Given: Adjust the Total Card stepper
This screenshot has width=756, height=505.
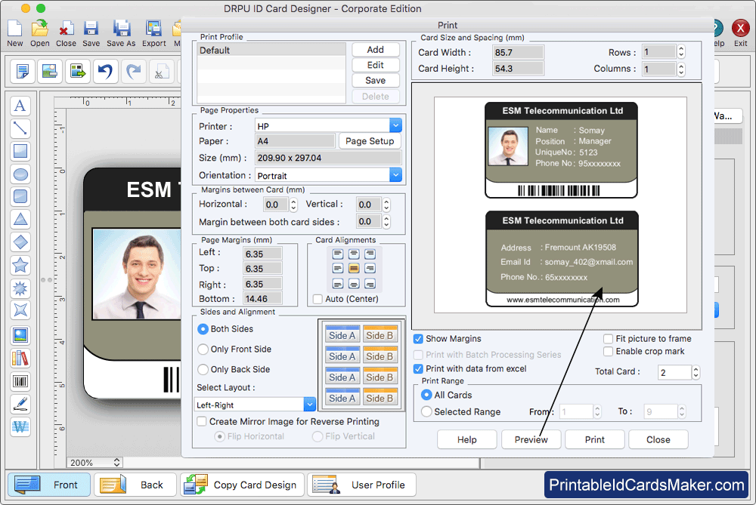Looking at the screenshot, I should [696, 372].
